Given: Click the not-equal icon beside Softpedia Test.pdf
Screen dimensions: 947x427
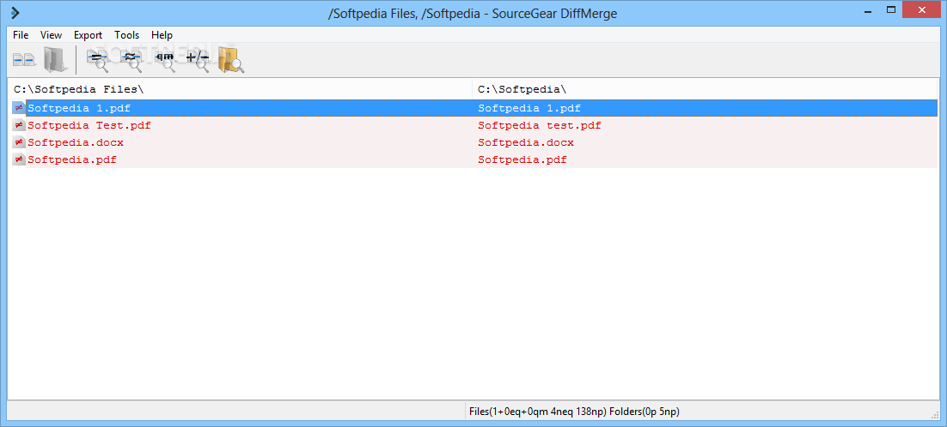Looking at the screenshot, I should pos(19,125).
